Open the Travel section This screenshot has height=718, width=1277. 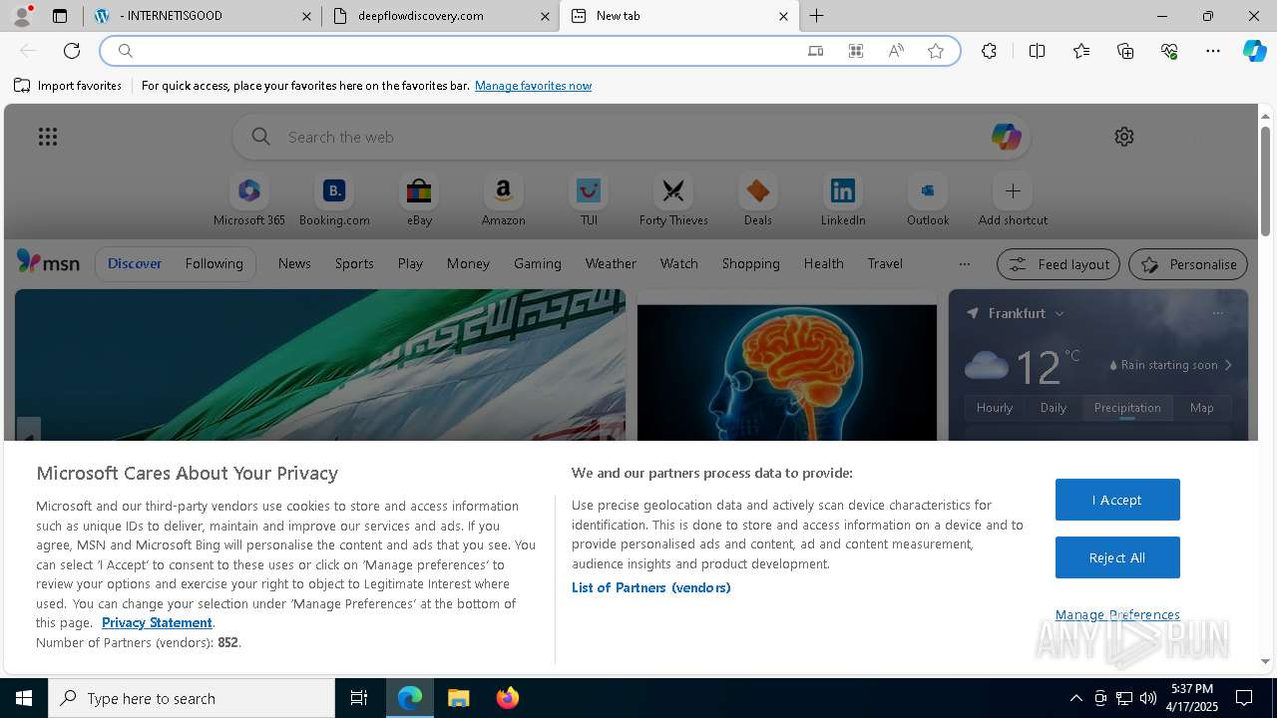(x=885, y=263)
